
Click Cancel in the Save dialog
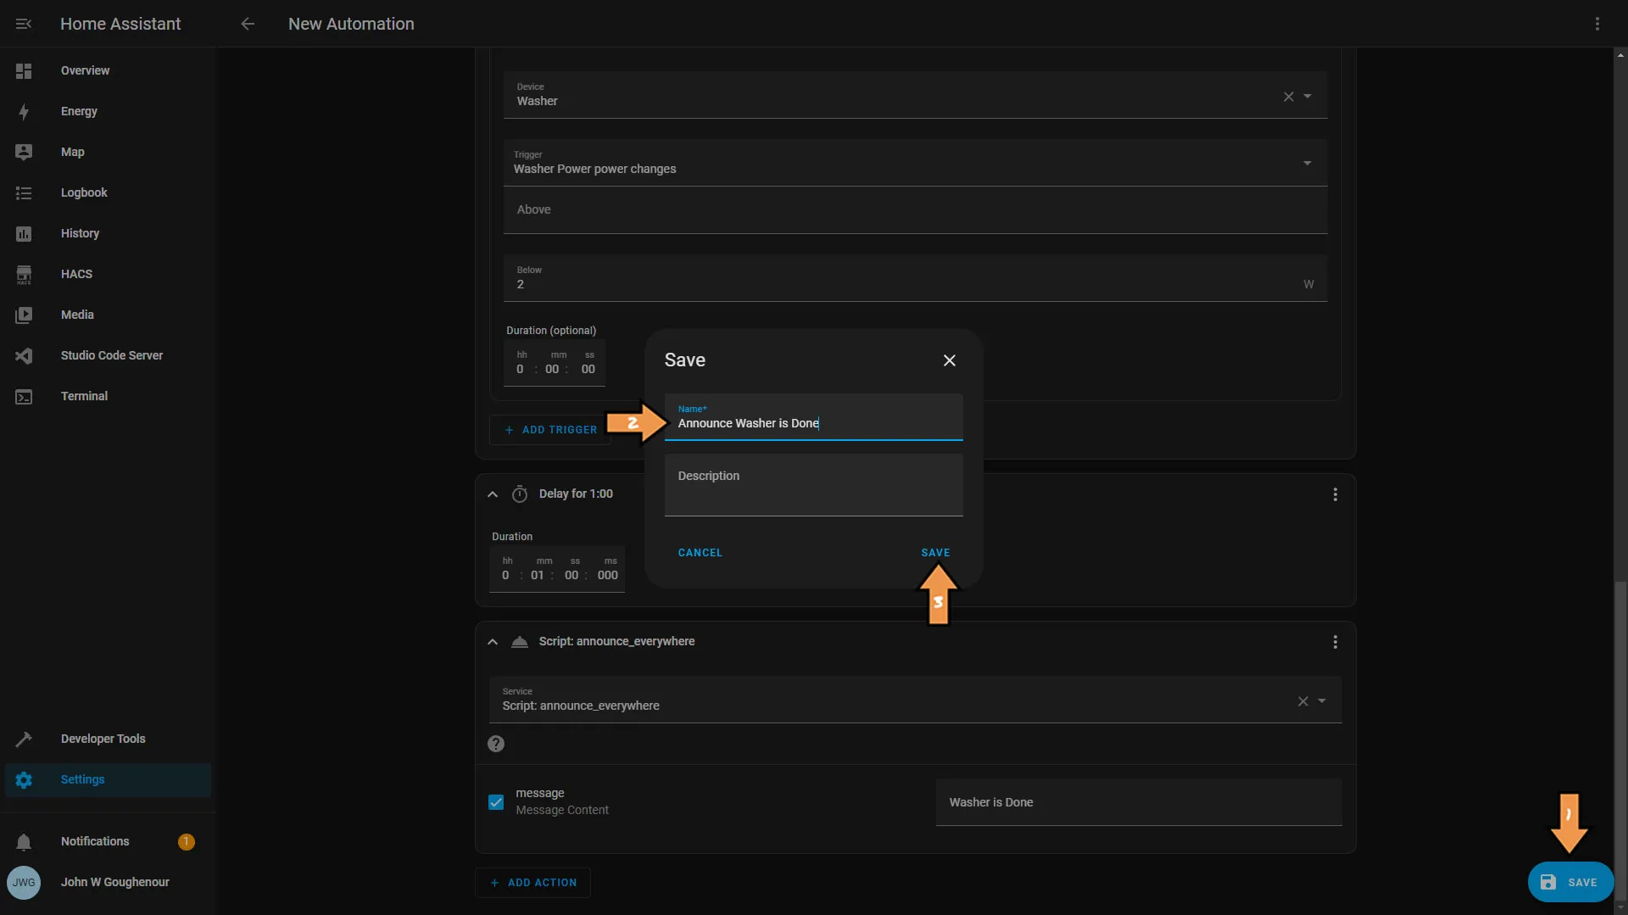coord(700,553)
